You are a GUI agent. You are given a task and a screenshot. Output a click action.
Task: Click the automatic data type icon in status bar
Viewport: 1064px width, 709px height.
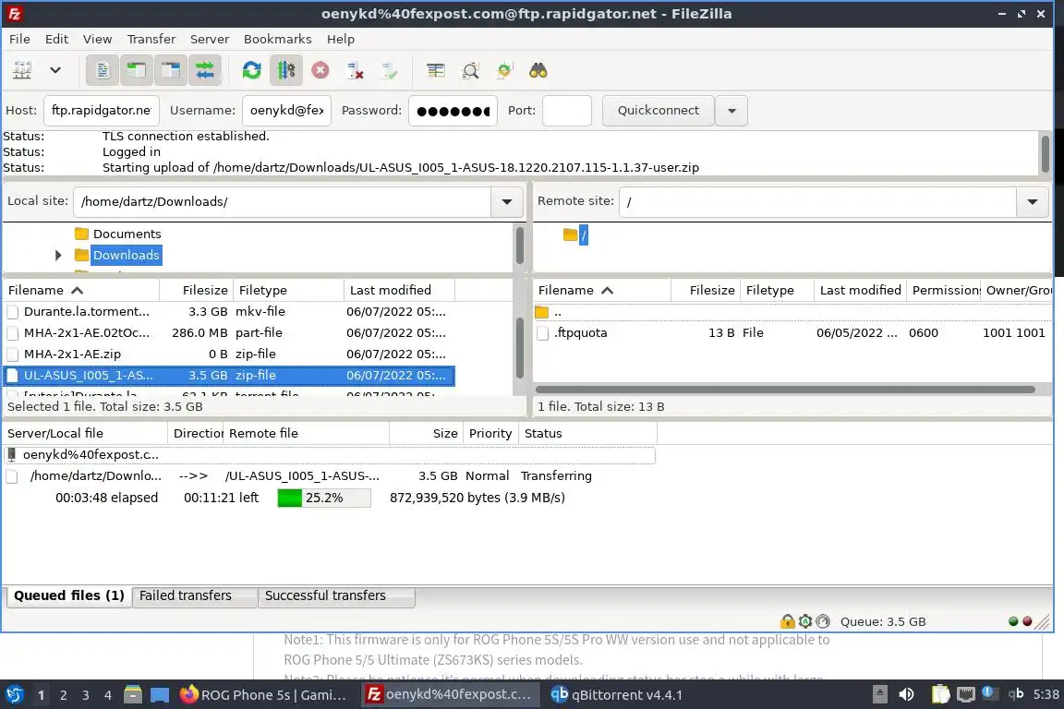coord(805,621)
